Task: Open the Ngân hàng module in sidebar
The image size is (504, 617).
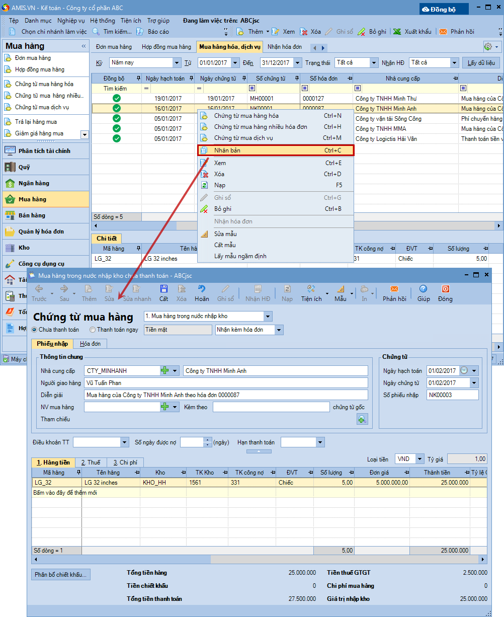Action: [x=34, y=183]
